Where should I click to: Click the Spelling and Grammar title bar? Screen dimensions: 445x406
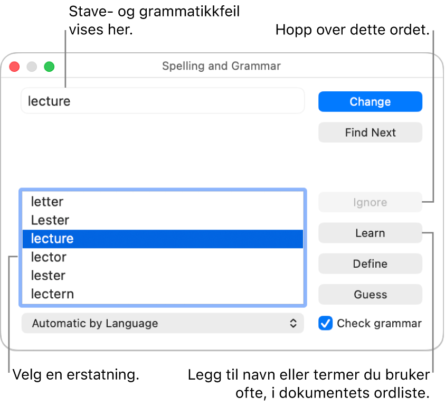pyautogui.click(x=221, y=66)
